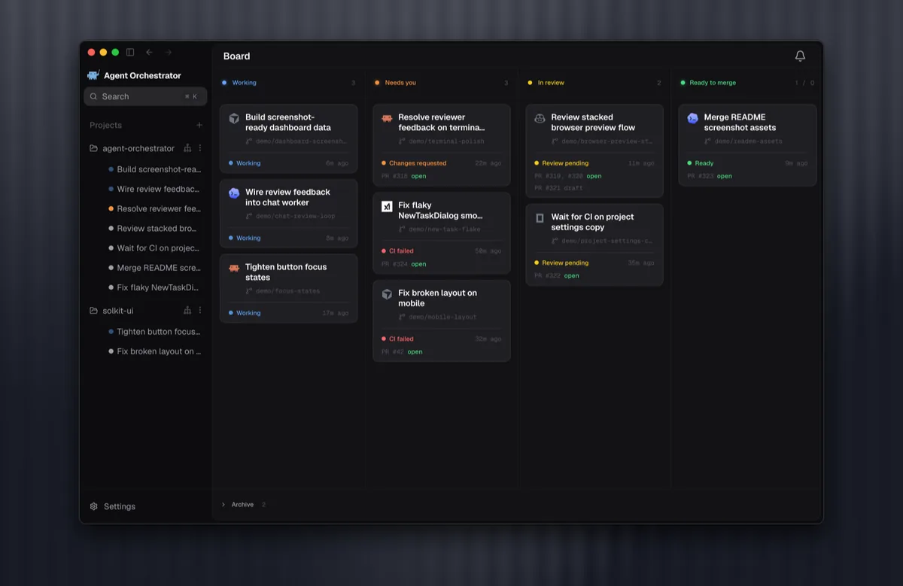This screenshot has height=586, width=903.
Task: Click branch name demo/readme-assets
Action: pos(748,141)
